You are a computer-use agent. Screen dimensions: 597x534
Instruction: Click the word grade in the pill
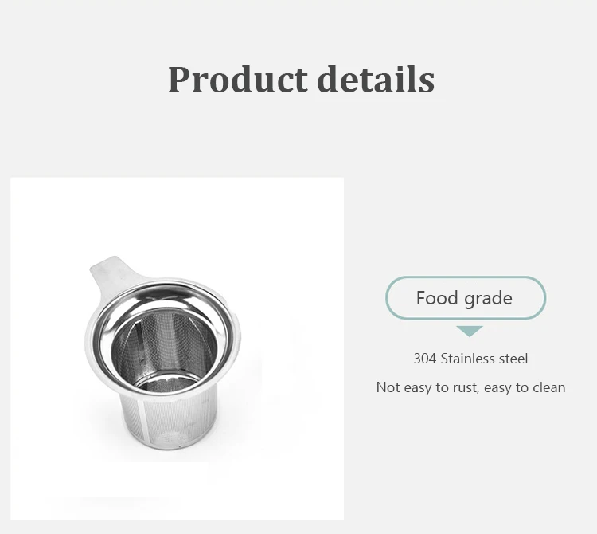pos(488,298)
